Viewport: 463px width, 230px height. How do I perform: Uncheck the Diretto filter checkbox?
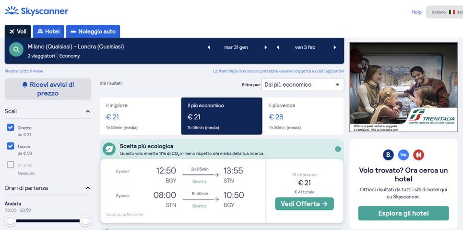[11, 127]
